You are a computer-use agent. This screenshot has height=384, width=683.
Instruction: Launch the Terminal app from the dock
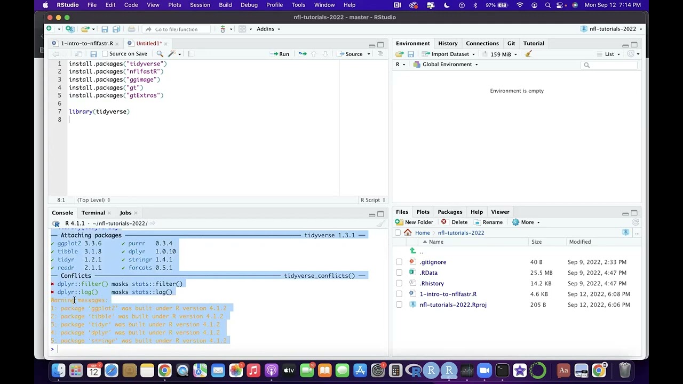[x=502, y=370]
